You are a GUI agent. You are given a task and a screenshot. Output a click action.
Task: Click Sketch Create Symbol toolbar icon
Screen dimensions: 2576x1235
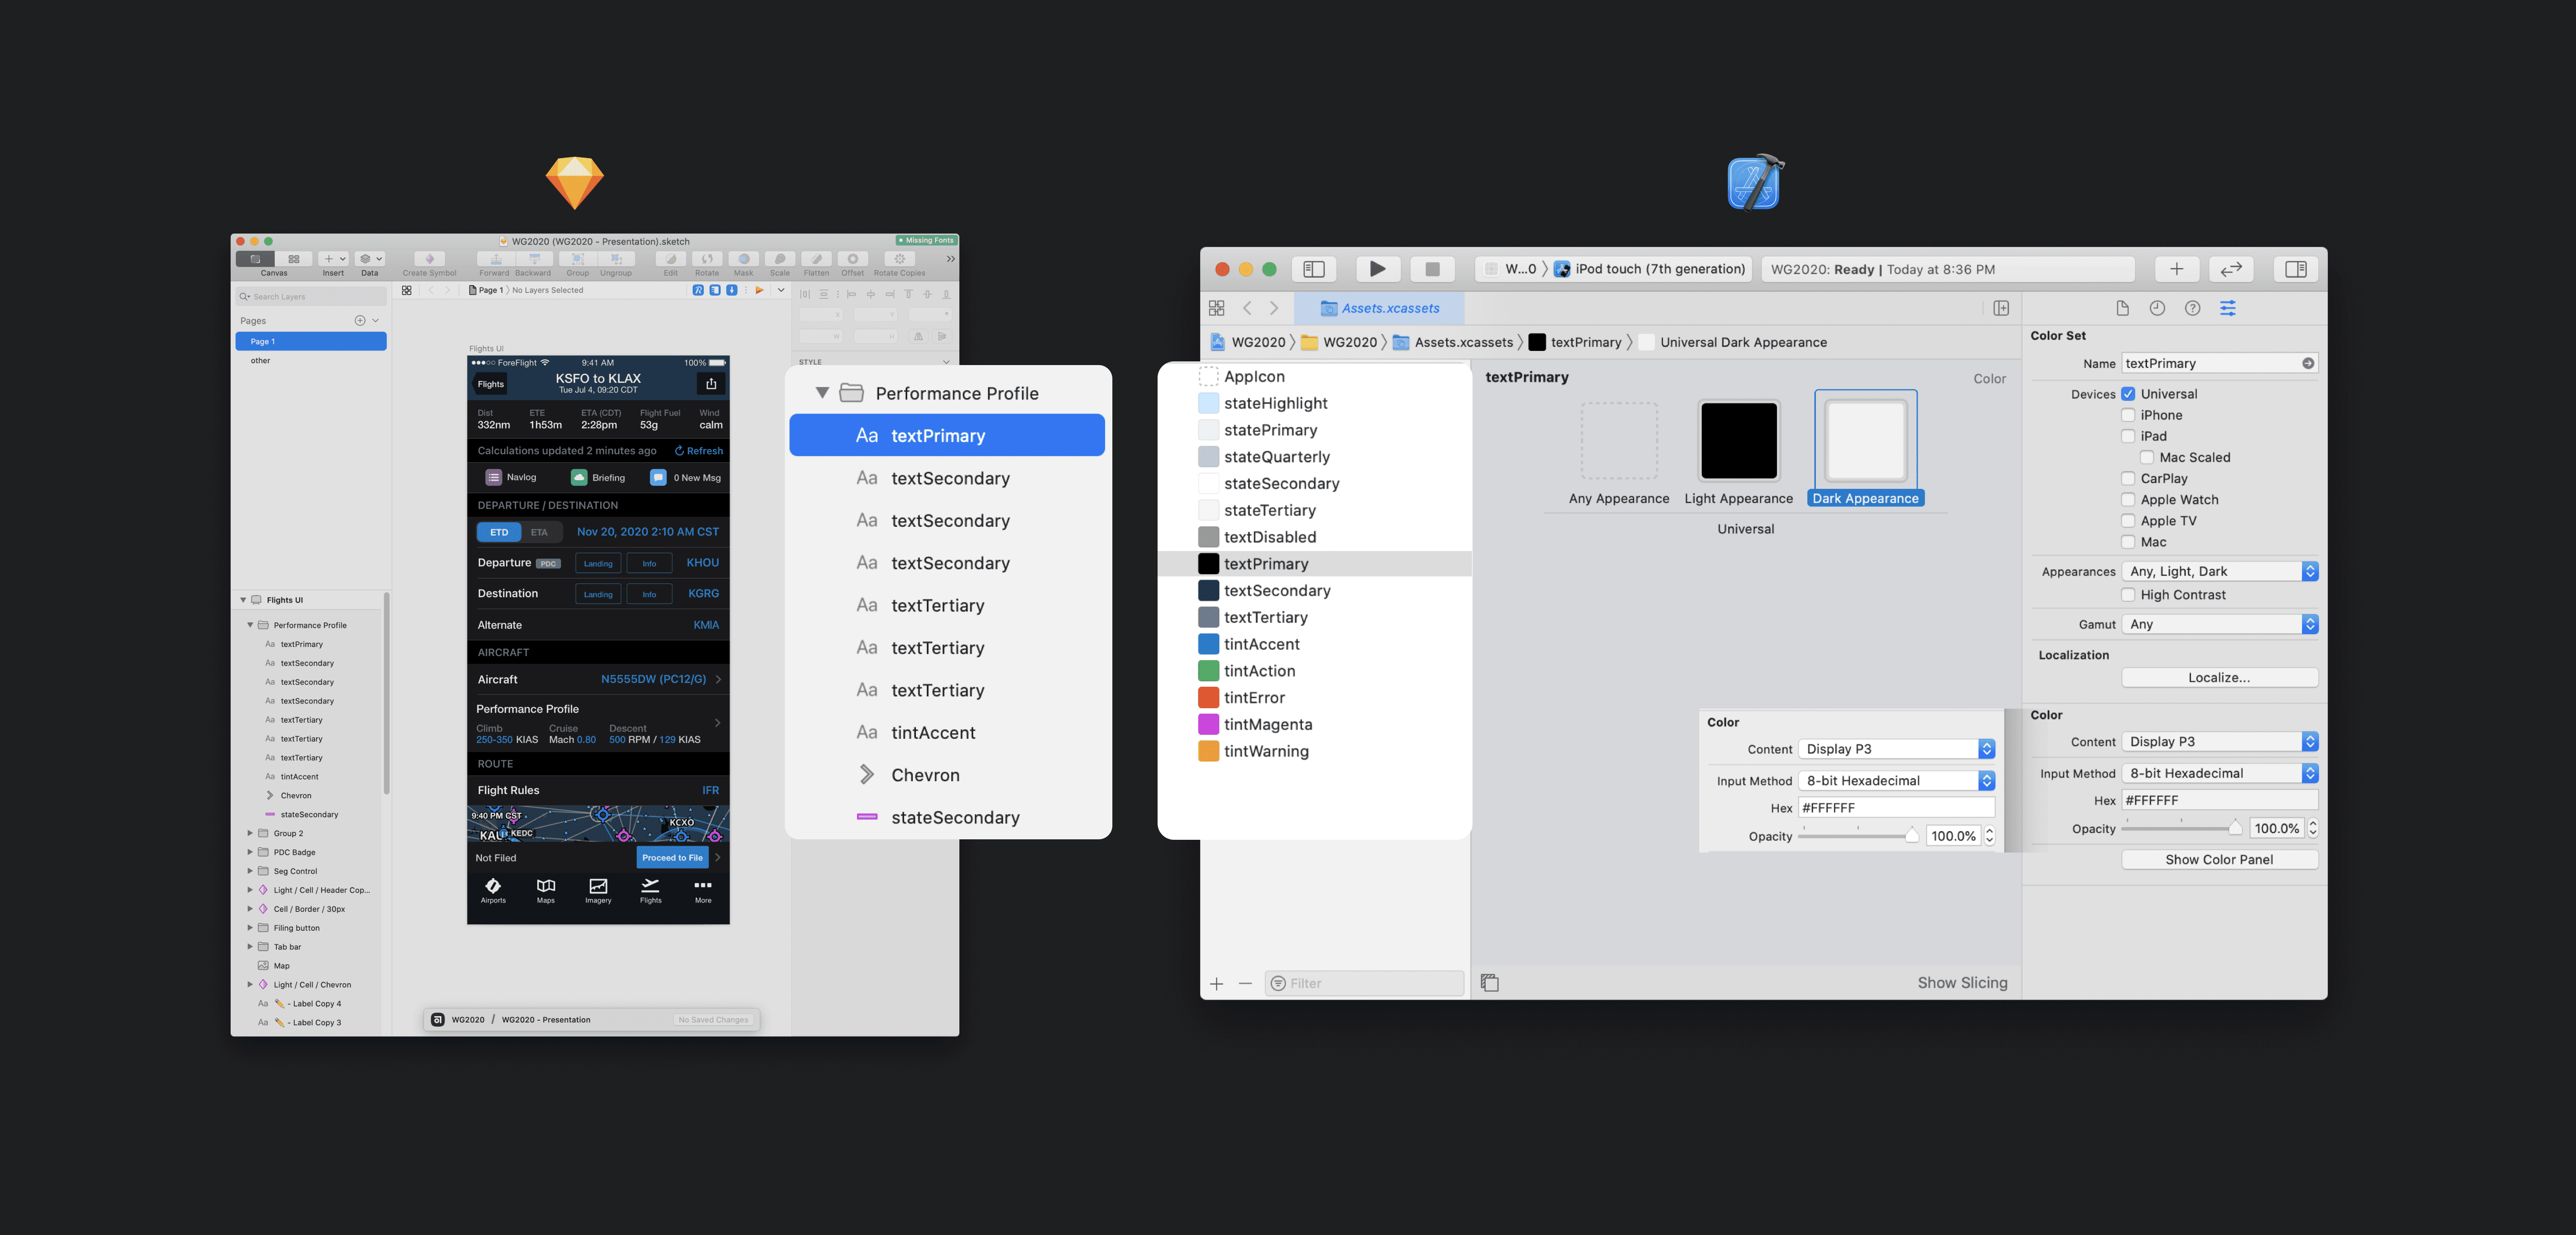(429, 259)
